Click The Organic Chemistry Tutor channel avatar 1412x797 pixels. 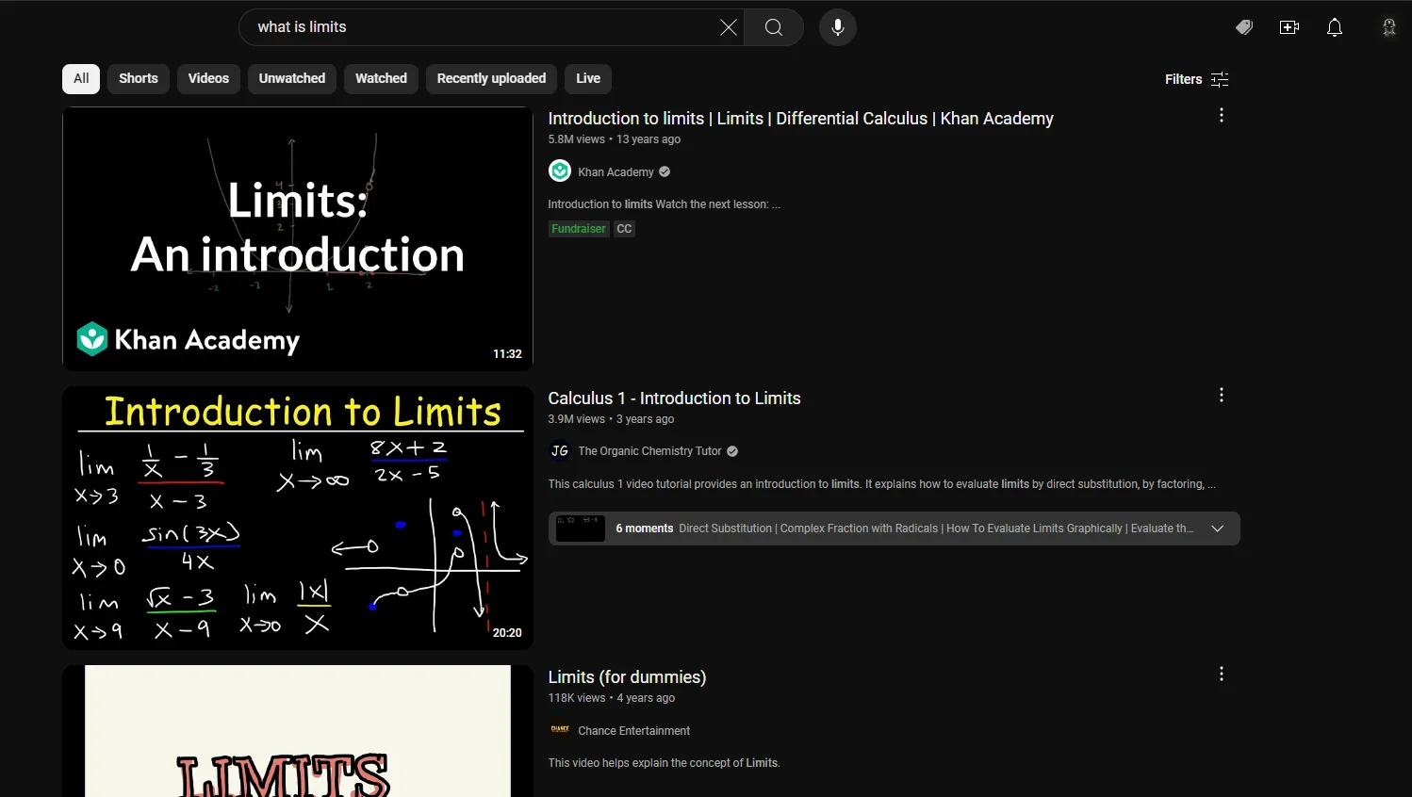coord(560,451)
